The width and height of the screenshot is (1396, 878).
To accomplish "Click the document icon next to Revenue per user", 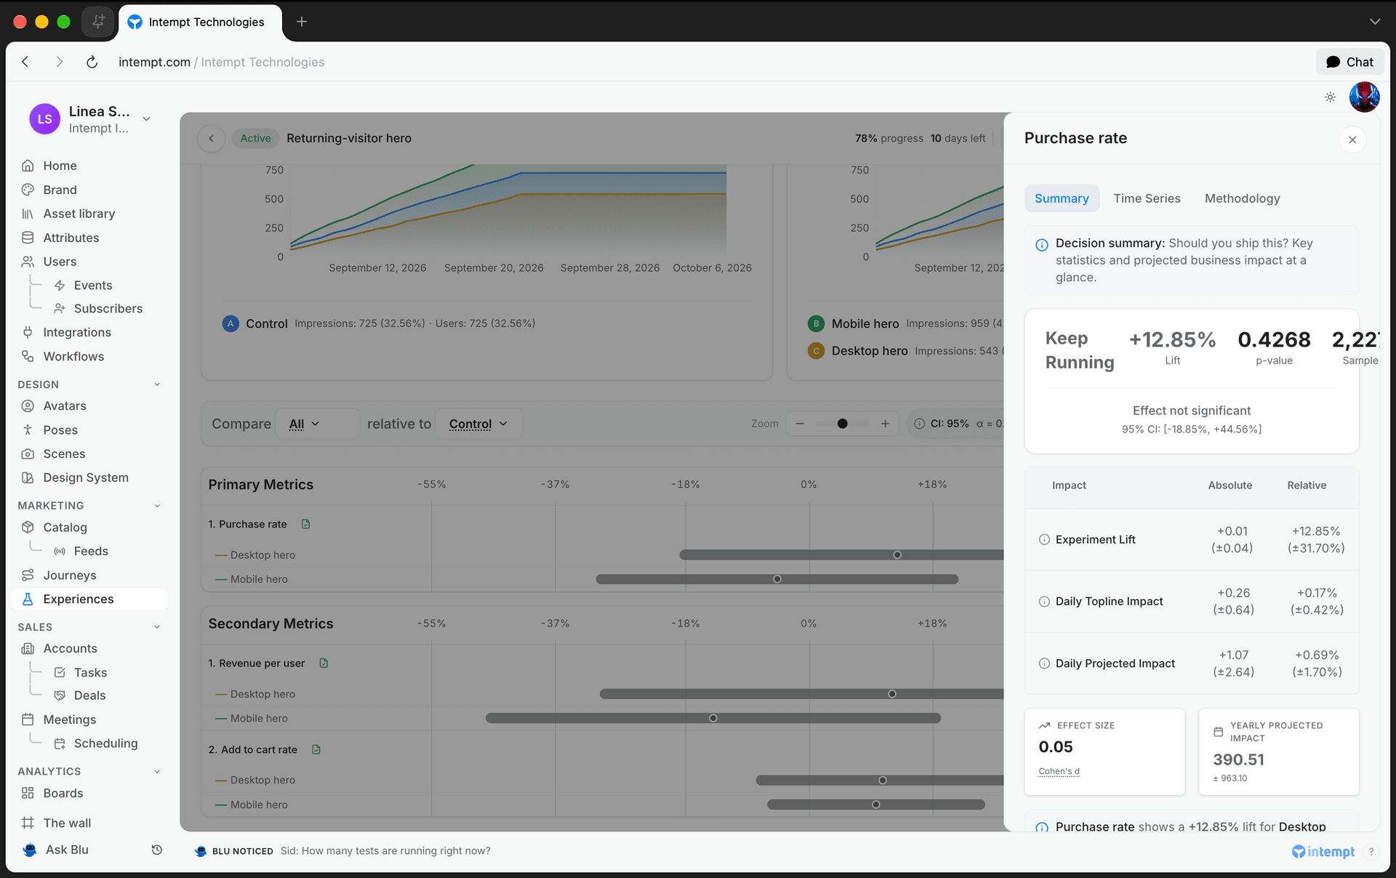I will pos(324,663).
